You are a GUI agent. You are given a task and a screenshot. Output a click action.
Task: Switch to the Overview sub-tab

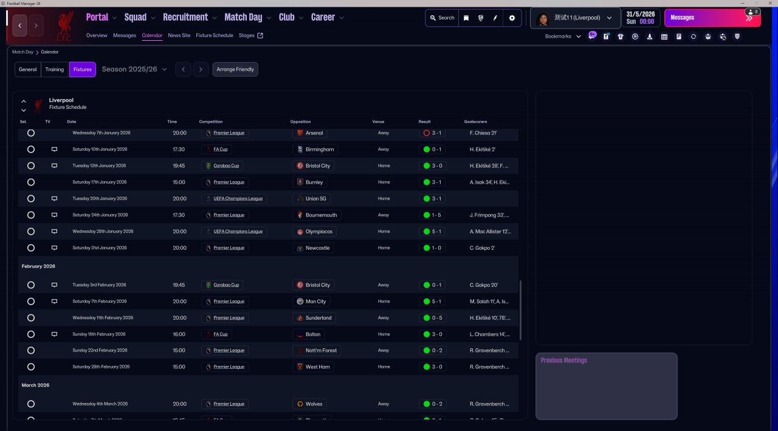(97, 35)
